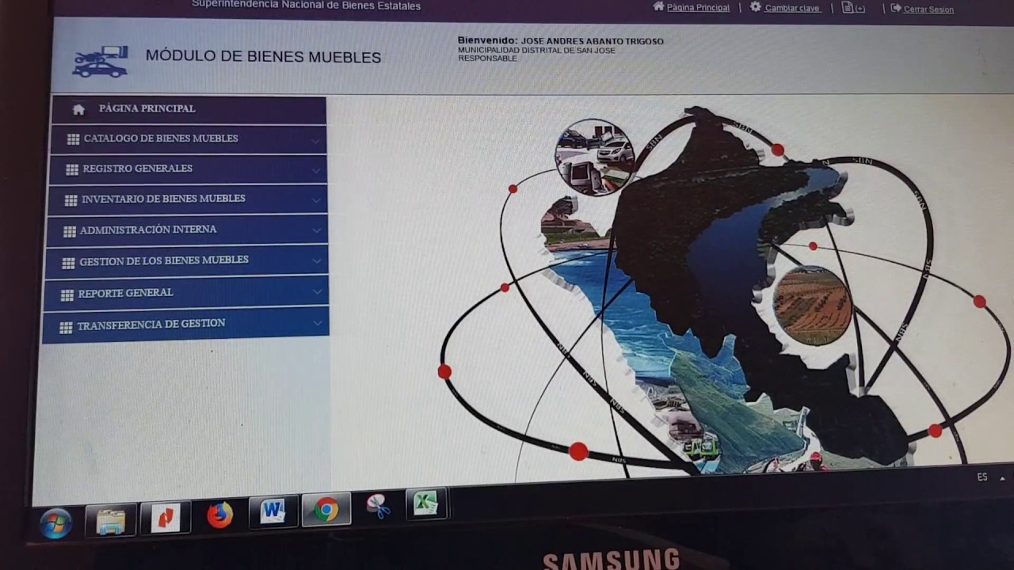Click the grid icon of Reporte General
This screenshot has width=1014, height=570.
(x=67, y=294)
